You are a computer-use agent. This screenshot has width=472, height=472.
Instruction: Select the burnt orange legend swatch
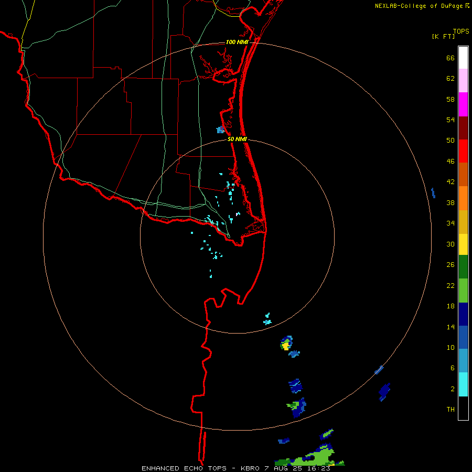click(463, 175)
